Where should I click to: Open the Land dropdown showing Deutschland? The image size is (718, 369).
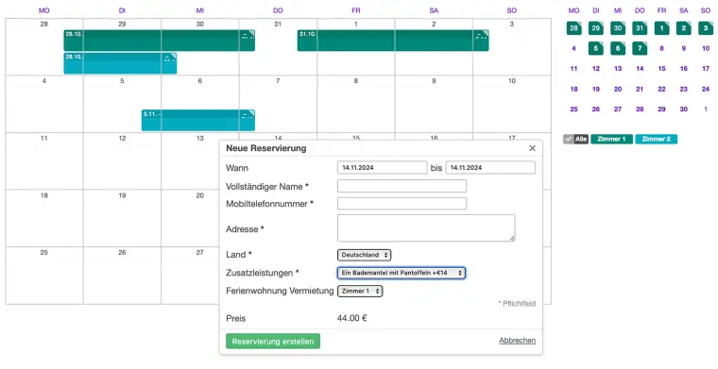pyautogui.click(x=364, y=255)
